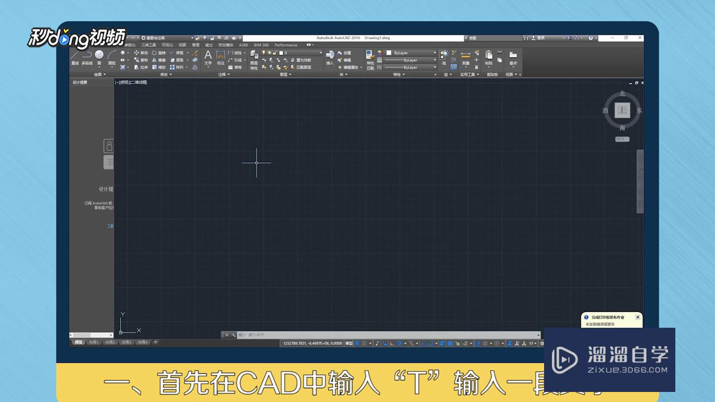
Task: Click the 修剪 (Trim) tool
Action: (x=177, y=53)
